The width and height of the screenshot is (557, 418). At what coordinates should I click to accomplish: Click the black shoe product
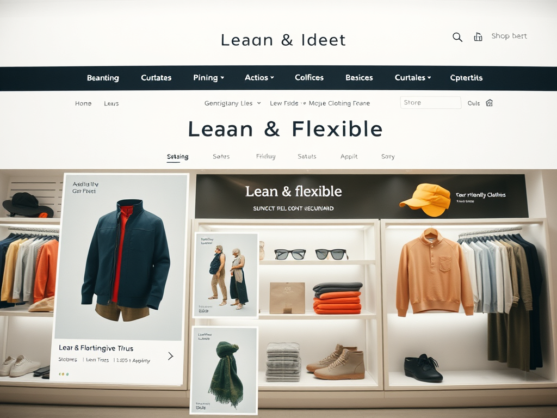point(423,367)
